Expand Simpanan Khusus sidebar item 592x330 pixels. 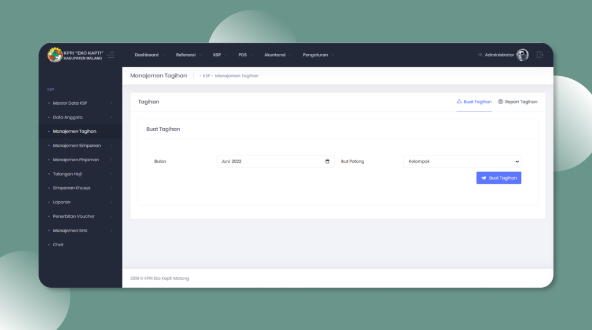point(80,188)
